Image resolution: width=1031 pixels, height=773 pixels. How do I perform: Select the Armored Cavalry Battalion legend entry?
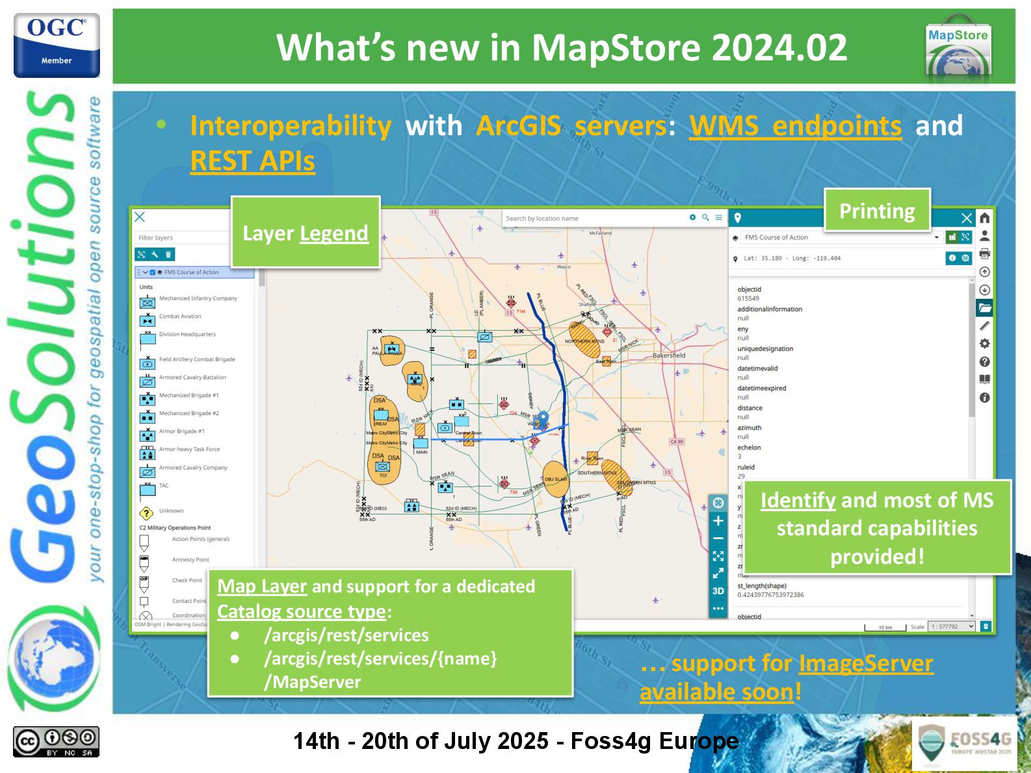192,377
